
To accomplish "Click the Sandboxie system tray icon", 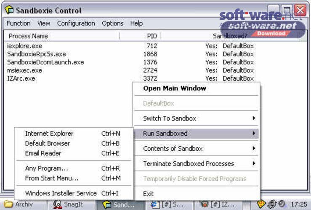I will tap(260, 204).
